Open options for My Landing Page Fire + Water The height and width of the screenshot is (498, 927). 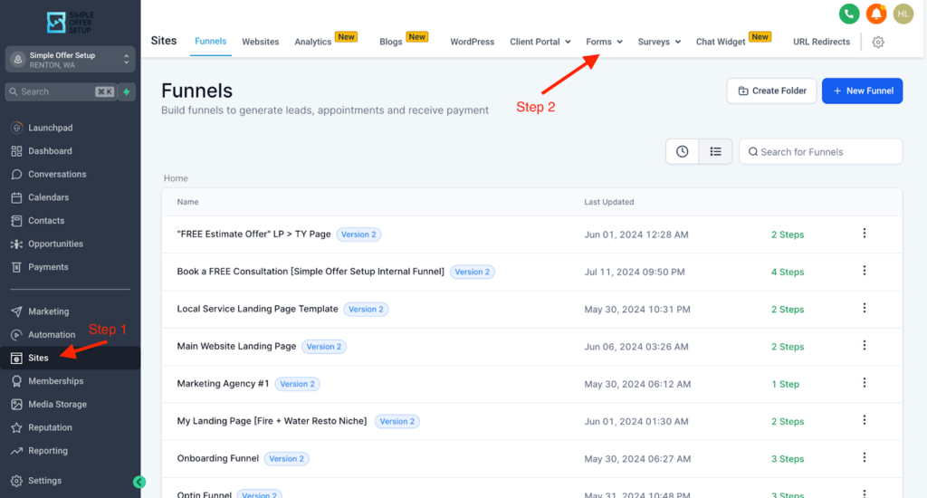[865, 420]
